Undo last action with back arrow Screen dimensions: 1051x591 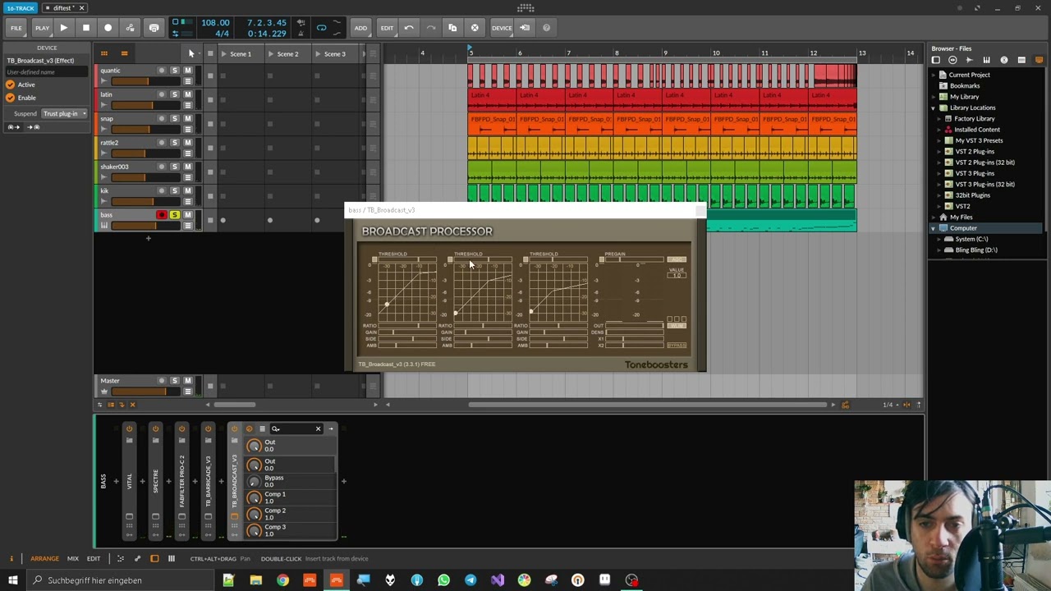(409, 28)
